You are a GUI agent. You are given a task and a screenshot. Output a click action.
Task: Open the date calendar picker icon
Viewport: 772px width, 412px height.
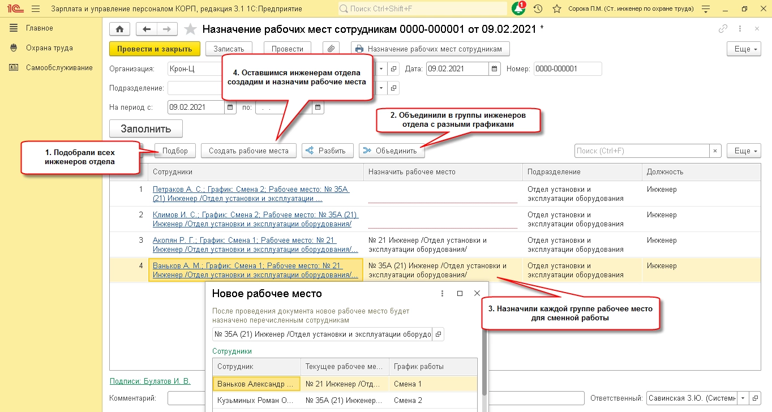(x=495, y=68)
